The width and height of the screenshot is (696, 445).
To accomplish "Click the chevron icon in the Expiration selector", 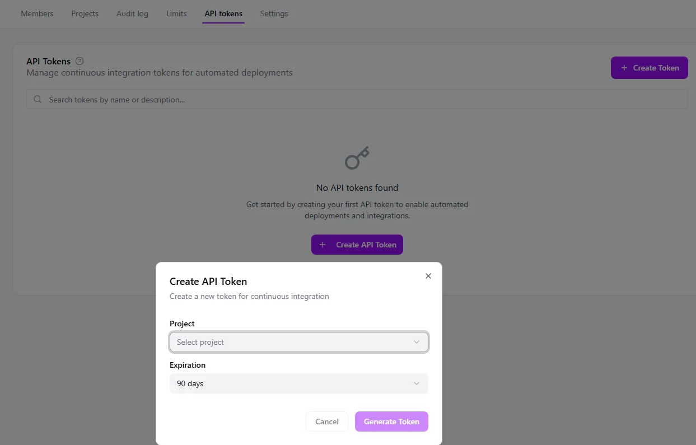I will click(x=417, y=383).
